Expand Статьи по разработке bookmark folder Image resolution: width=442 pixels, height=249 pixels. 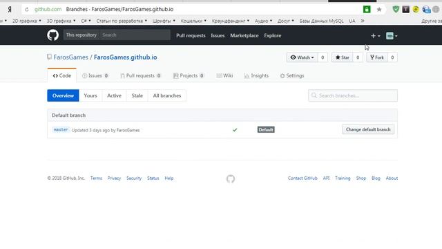122,21
